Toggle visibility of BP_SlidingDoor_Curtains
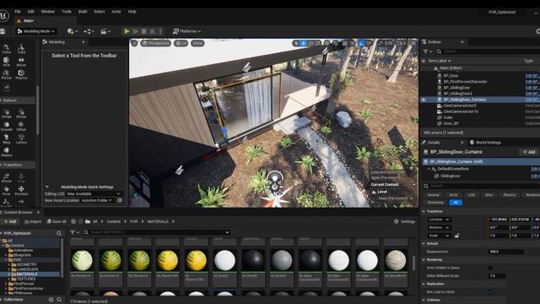 click(424, 100)
